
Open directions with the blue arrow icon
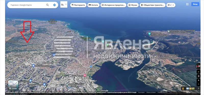click(54, 5)
